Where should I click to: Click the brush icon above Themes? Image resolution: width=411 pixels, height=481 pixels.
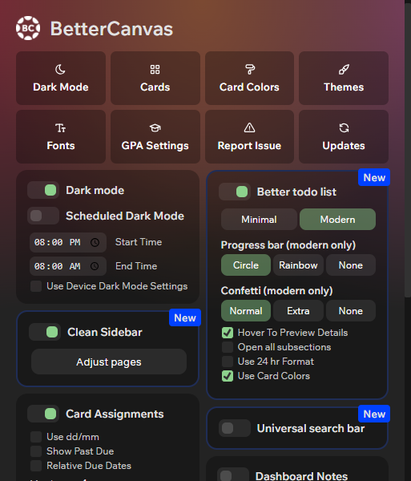[x=344, y=69]
